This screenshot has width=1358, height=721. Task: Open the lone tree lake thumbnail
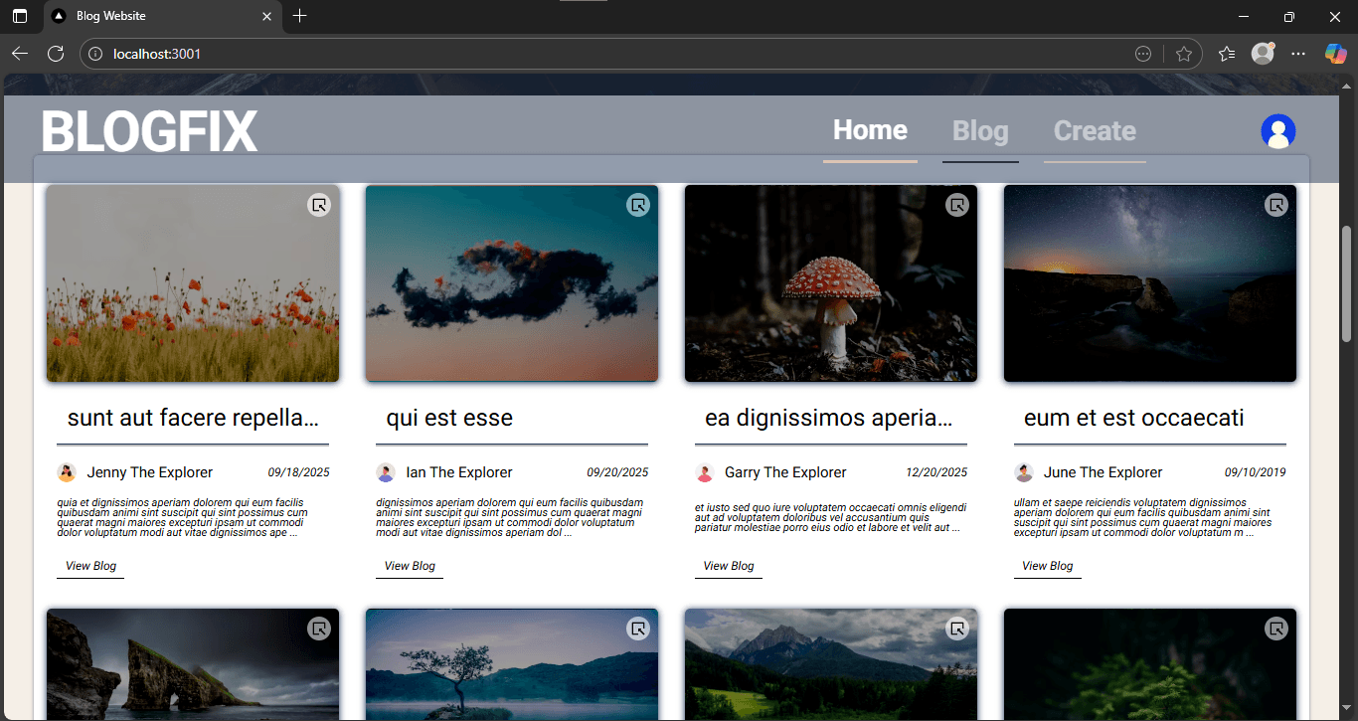pos(512,664)
